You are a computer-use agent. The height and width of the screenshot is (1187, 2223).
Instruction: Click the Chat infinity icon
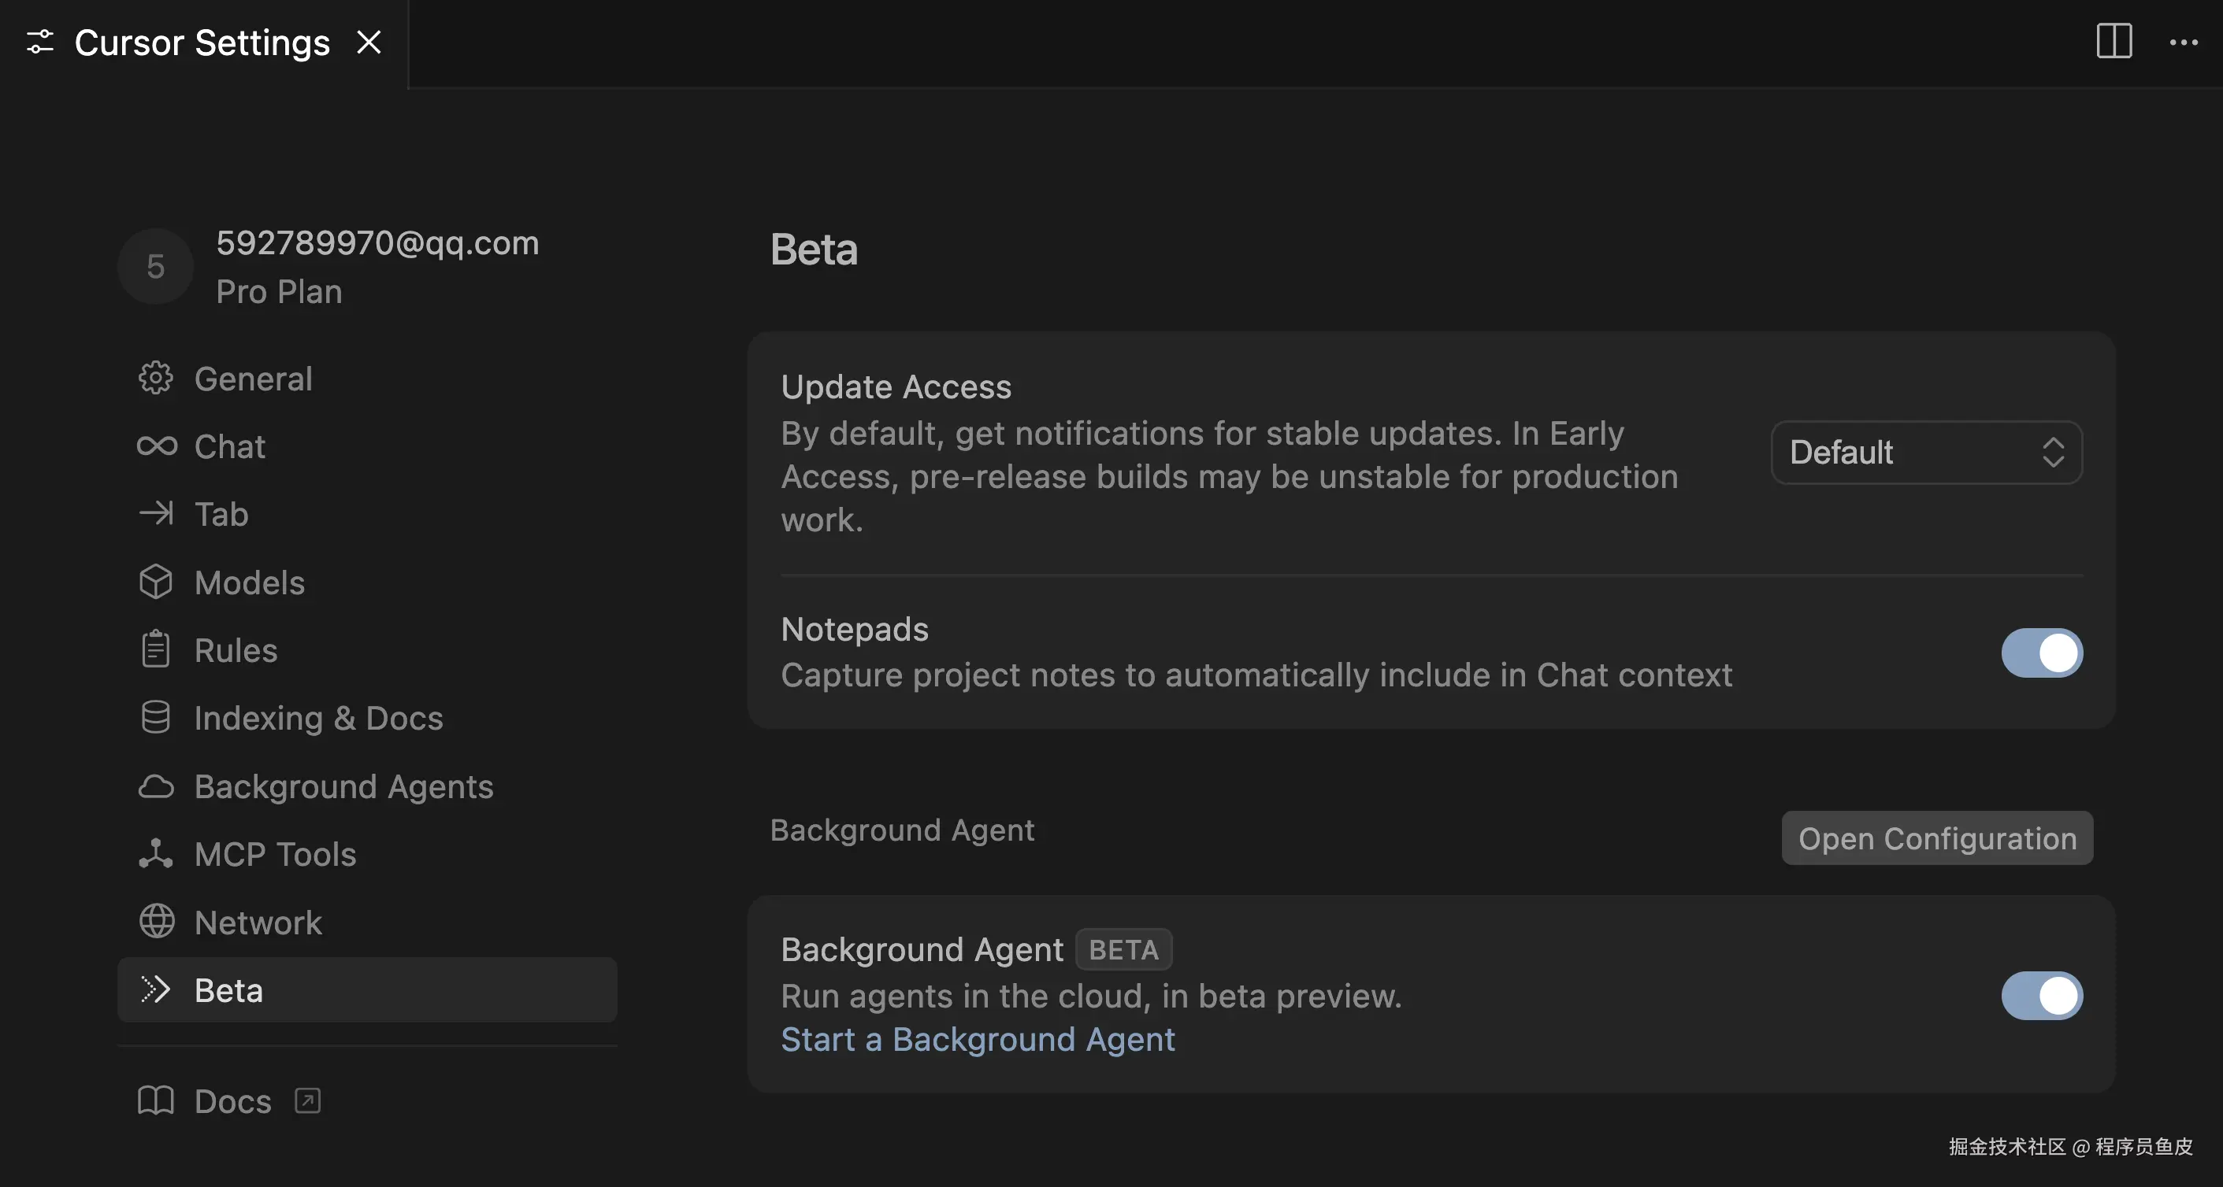(156, 446)
